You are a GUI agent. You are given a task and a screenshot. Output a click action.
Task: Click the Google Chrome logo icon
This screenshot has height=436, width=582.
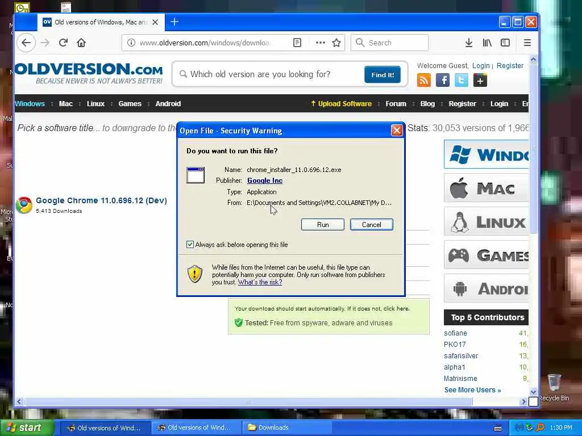pos(24,205)
